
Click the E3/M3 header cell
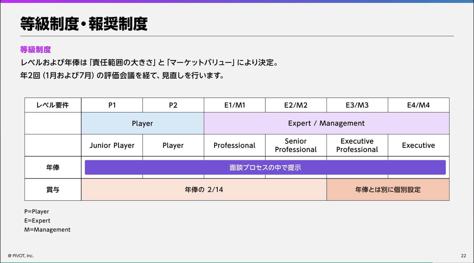[x=357, y=105]
